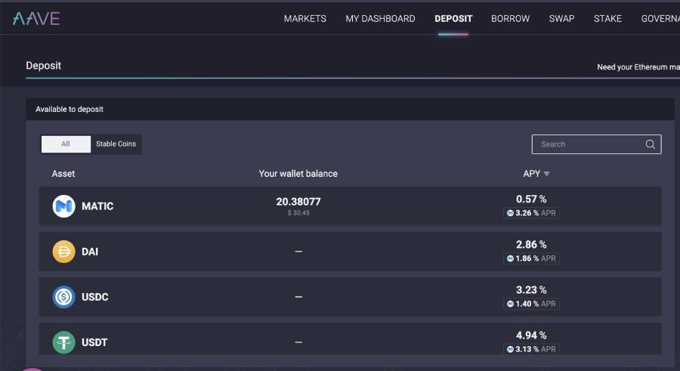This screenshot has height=371, width=680.
Task: Go to My Dashboard
Action: pos(380,19)
